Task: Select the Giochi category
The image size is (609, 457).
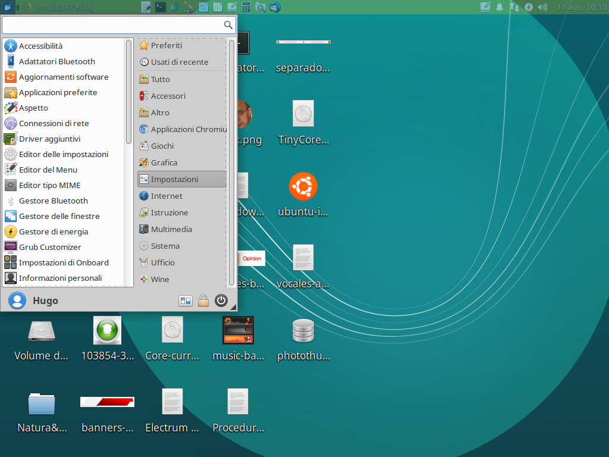Action: click(x=182, y=146)
